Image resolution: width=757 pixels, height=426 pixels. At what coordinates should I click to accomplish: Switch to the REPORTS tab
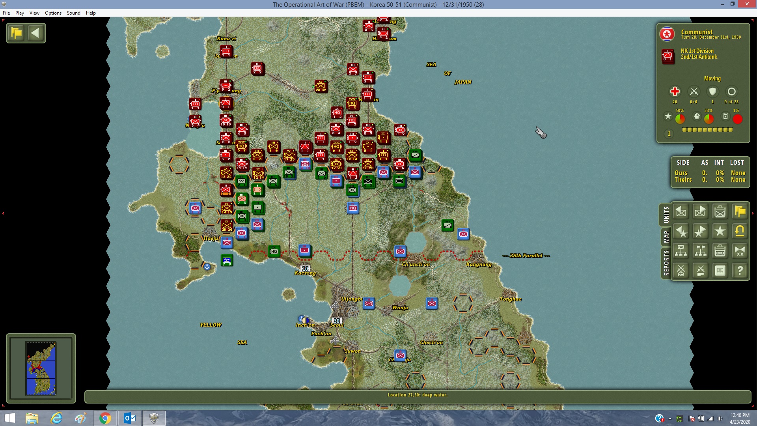[666, 263]
